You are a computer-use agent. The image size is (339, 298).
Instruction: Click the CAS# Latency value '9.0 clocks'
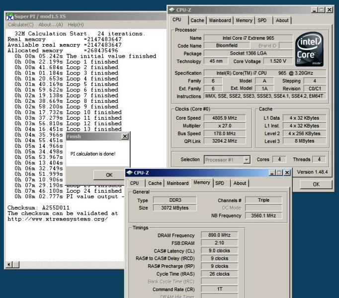pyautogui.click(x=219, y=251)
